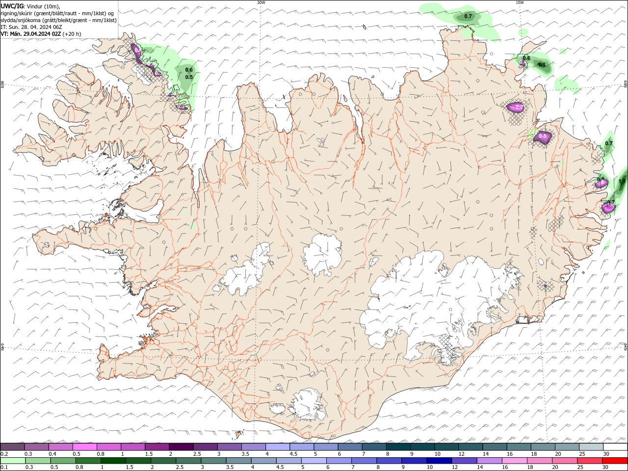The image size is (628, 471).
Task: Click the 0.5 value below 0.6 in Westfjords
Action: coord(189,77)
